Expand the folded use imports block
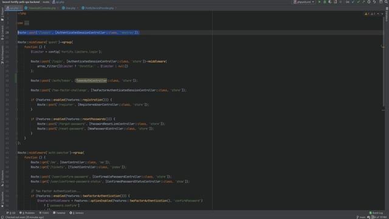This screenshot has height=219, width=389. point(27,23)
